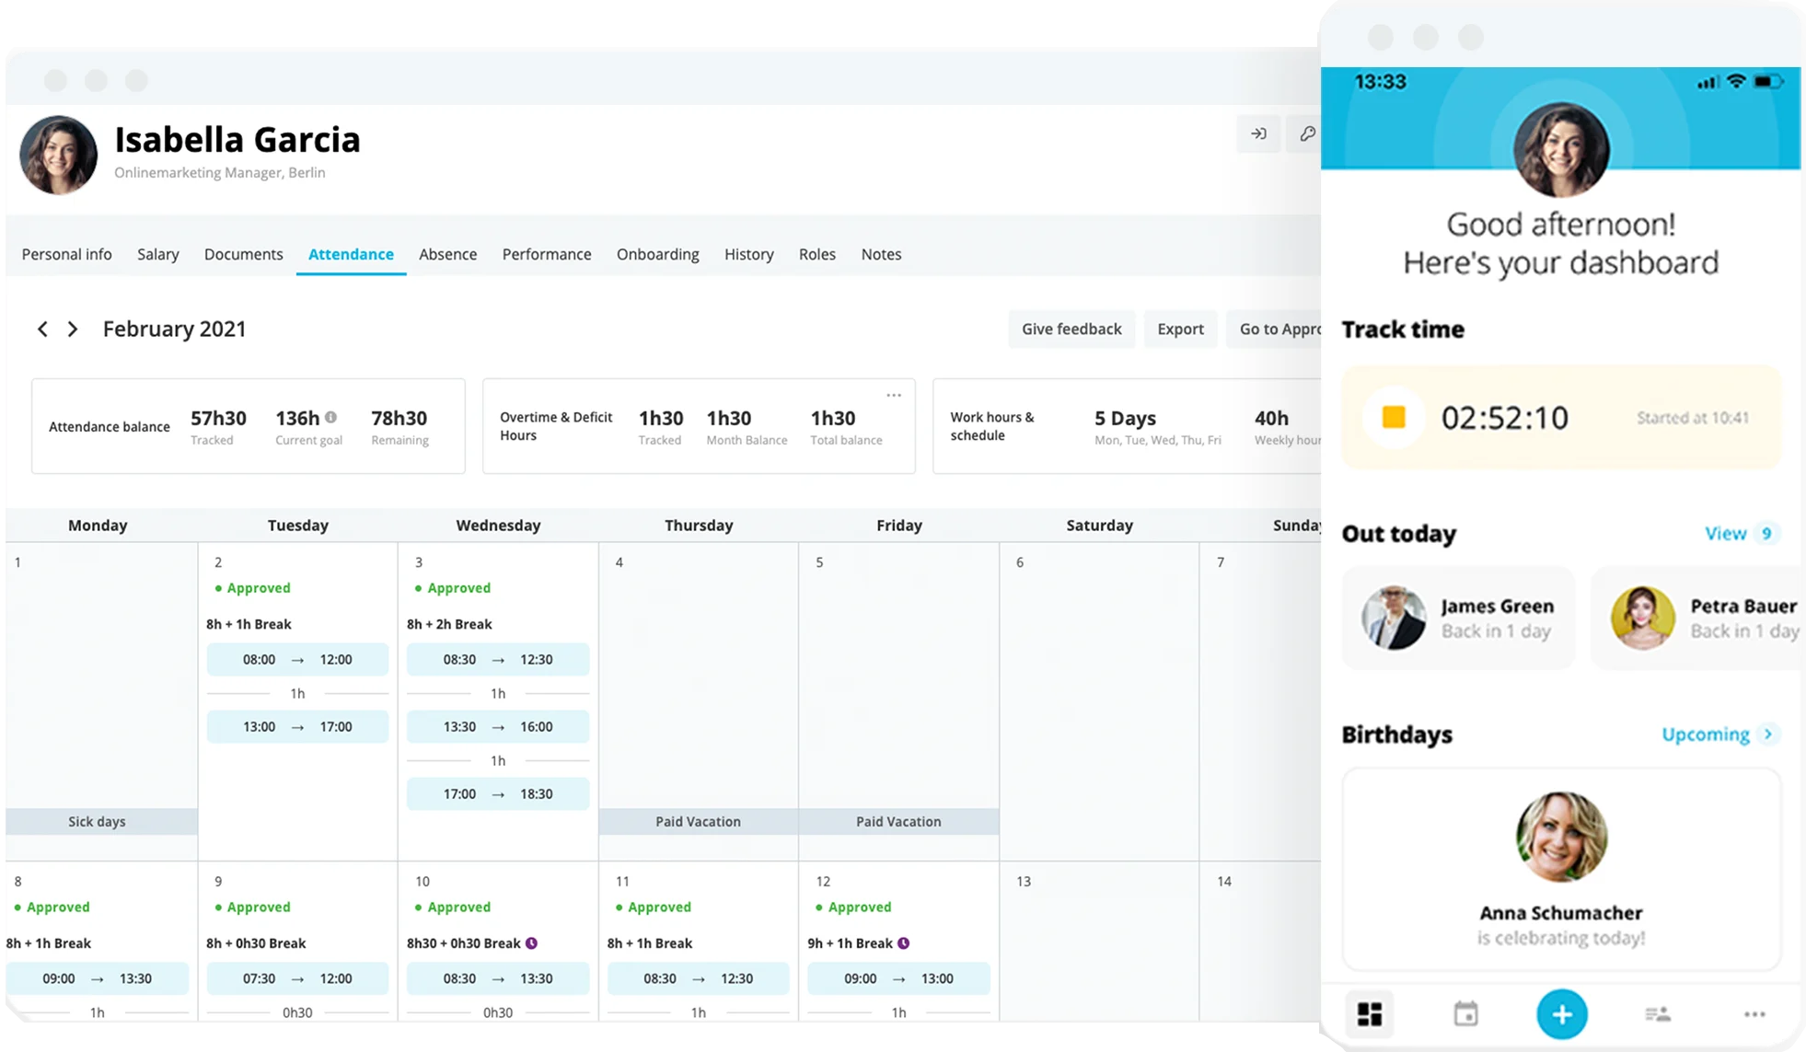The height and width of the screenshot is (1052, 1806).
Task: Click the Attendance tab
Action: (352, 254)
